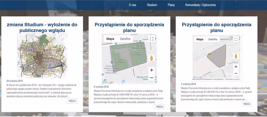
Task: Click the yellow road marker on the 3 września map
Action: 209,54
